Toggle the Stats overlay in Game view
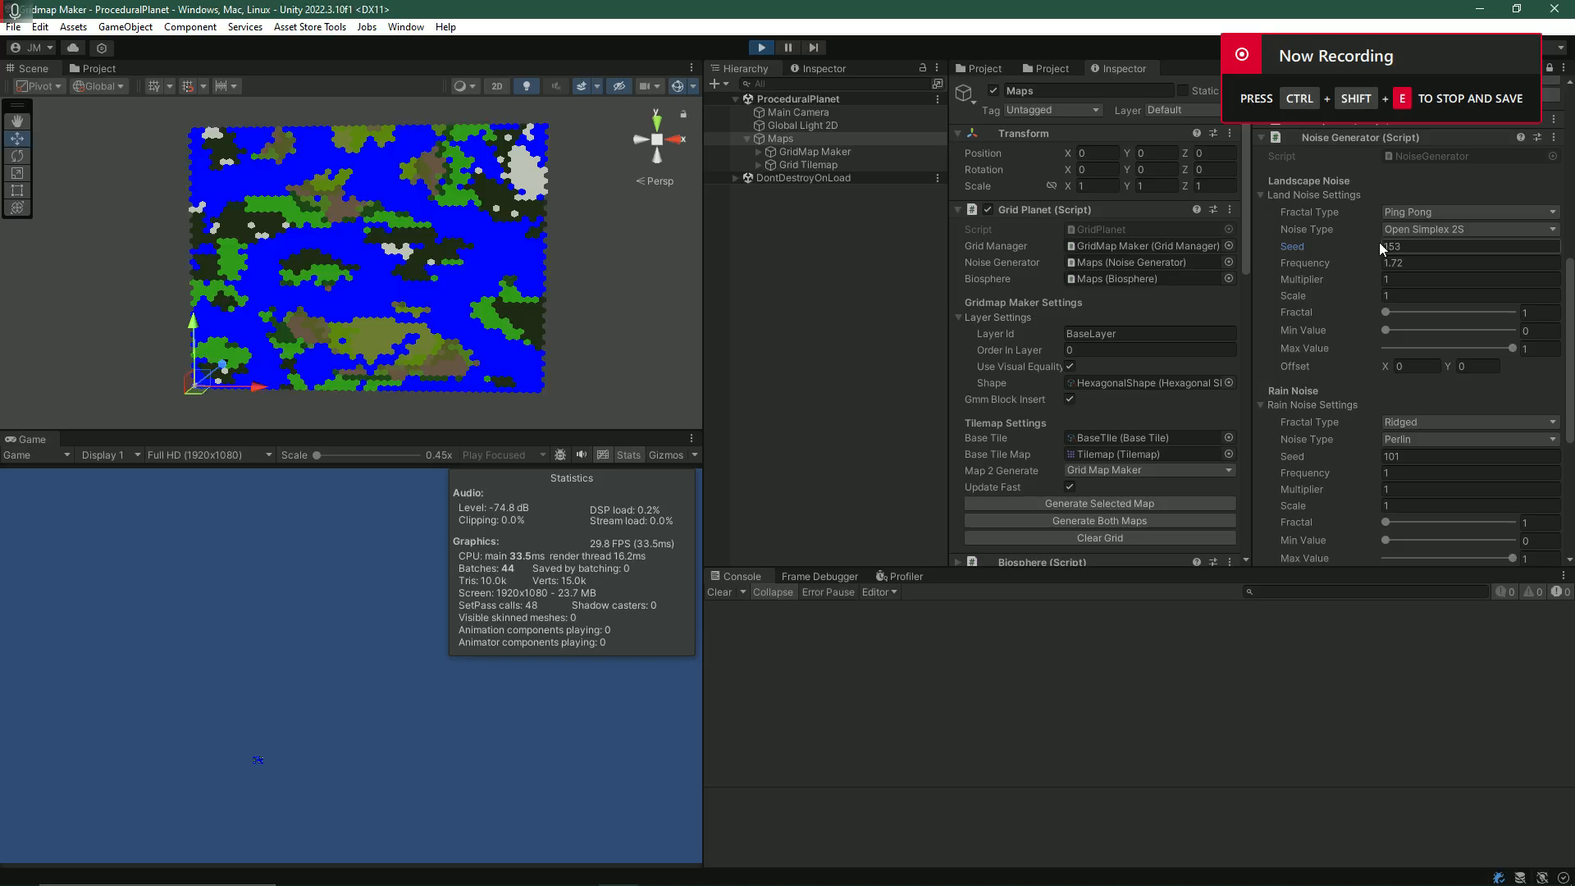This screenshot has height=886, width=1575. point(628,455)
